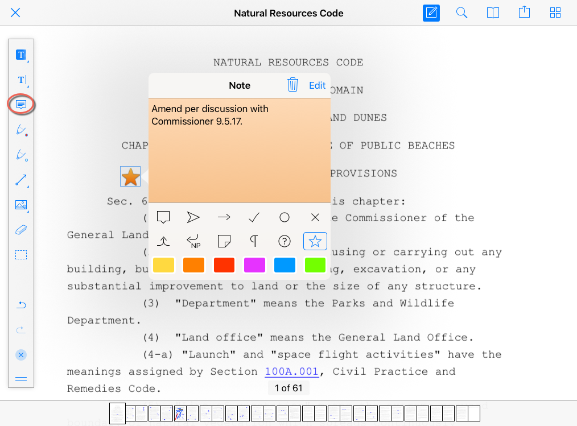Screen dimensions: 577x426
Task: Pick the image stamp tool
Action: (21, 205)
